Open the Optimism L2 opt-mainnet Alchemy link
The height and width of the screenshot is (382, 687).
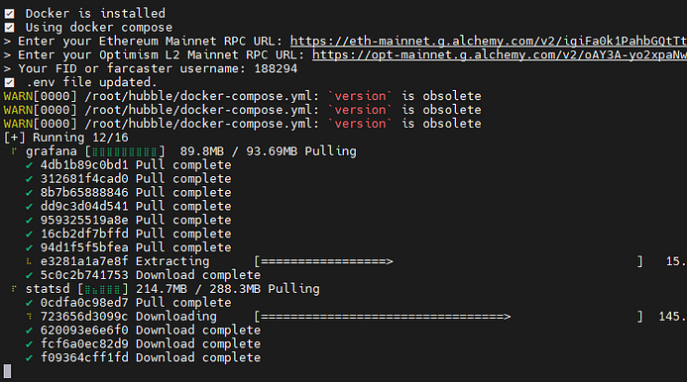500,55
